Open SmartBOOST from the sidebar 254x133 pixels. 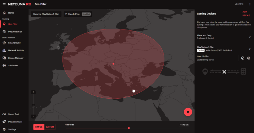coord(14,43)
